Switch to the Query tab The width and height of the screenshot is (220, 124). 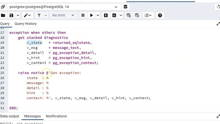click(5, 24)
